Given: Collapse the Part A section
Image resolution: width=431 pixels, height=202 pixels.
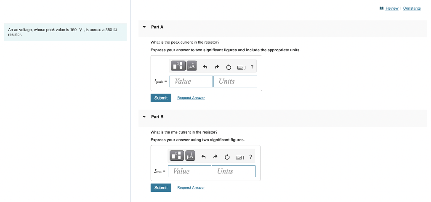Looking at the screenshot, I should (144, 27).
